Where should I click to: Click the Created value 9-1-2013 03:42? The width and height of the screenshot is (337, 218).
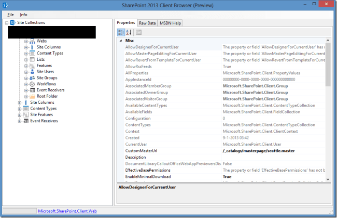pos(235,138)
